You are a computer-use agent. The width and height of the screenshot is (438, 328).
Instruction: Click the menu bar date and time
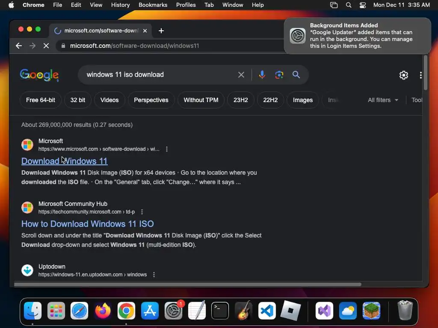(x=401, y=5)
